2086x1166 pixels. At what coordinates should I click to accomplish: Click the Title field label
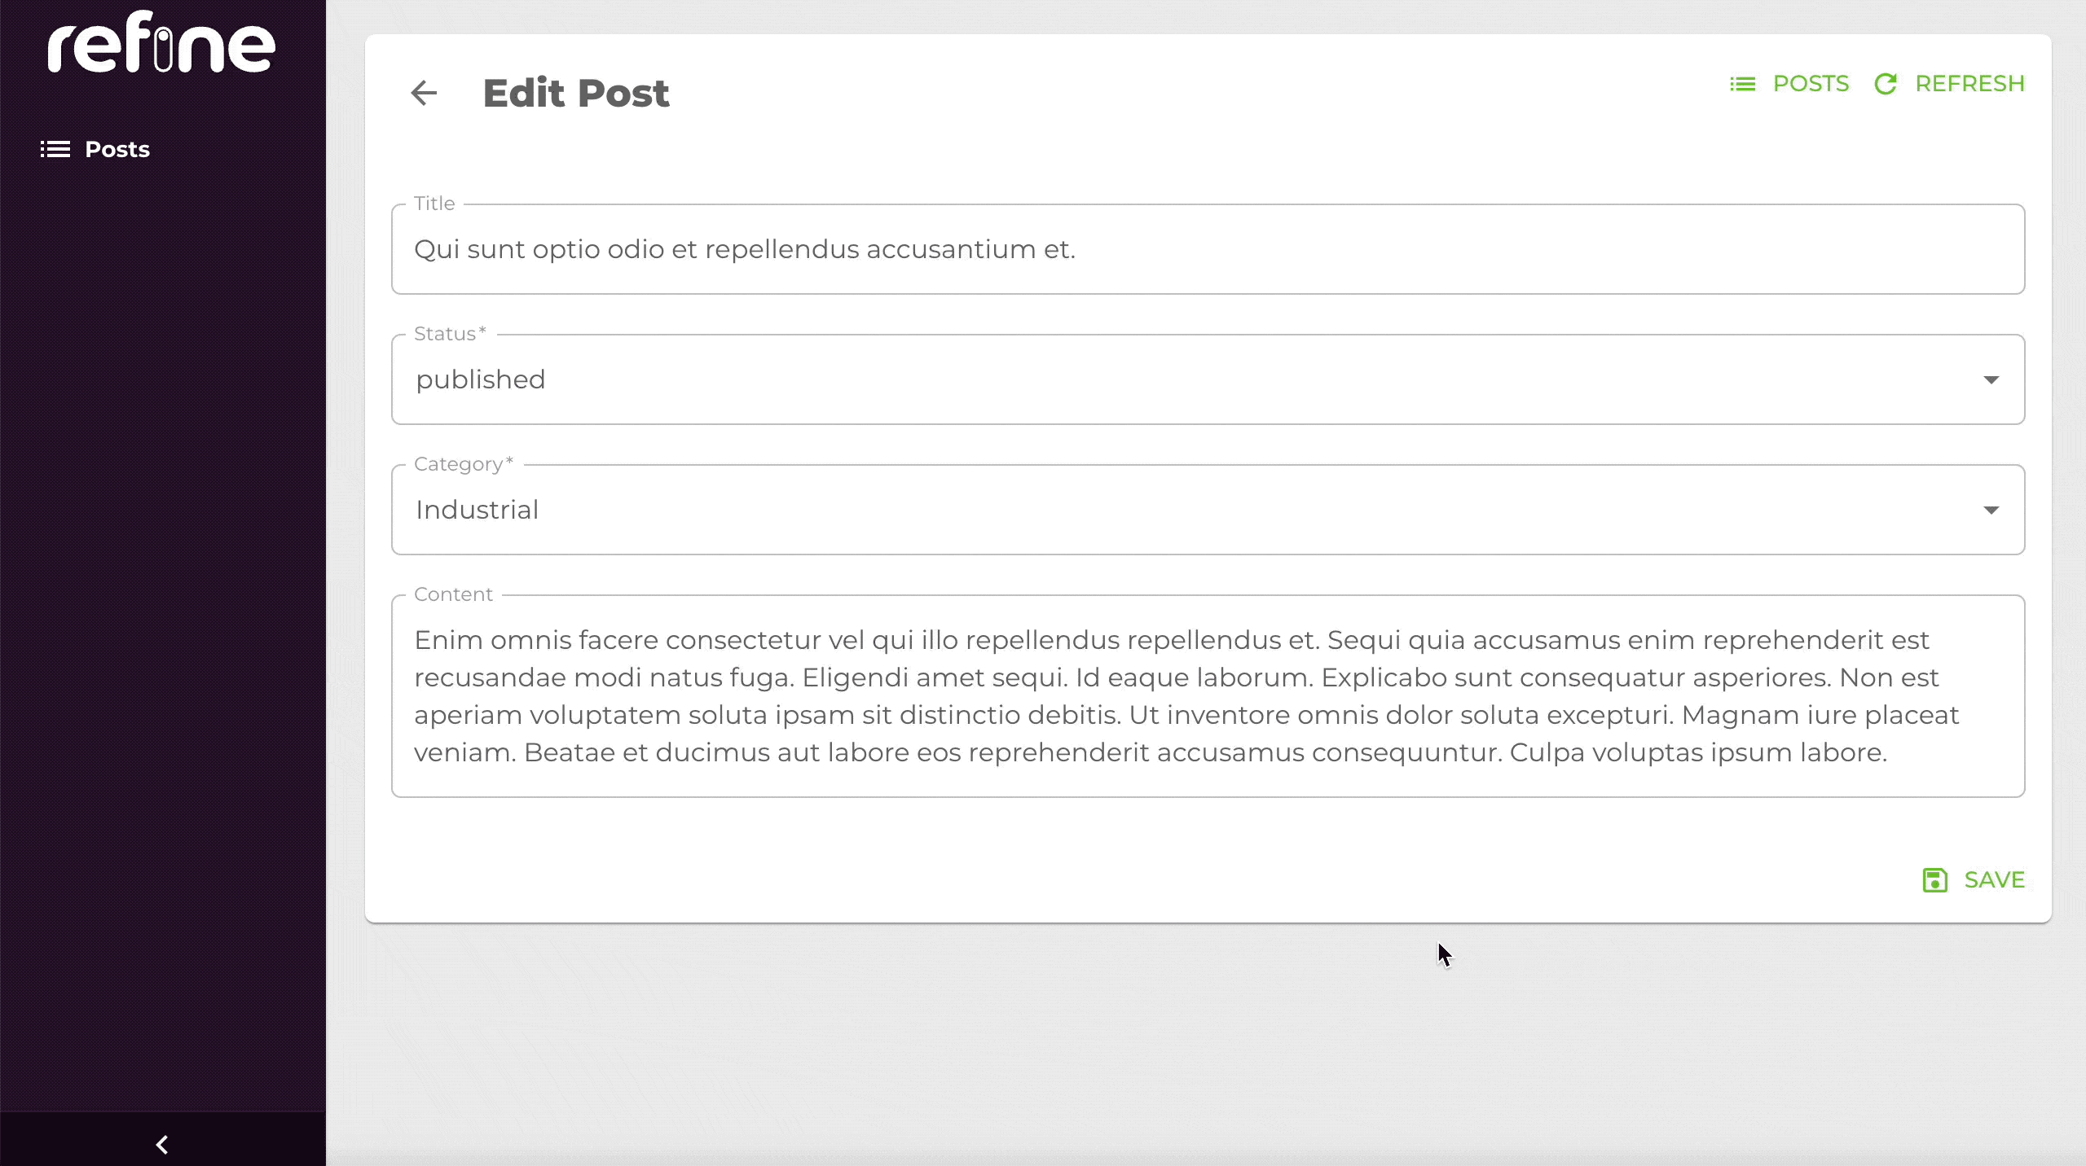click(433, 204)
